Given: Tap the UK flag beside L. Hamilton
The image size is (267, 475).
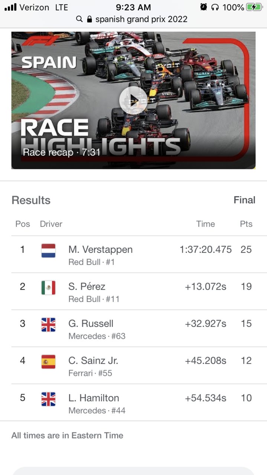Looking at the screenshot, I should [48, 399].
